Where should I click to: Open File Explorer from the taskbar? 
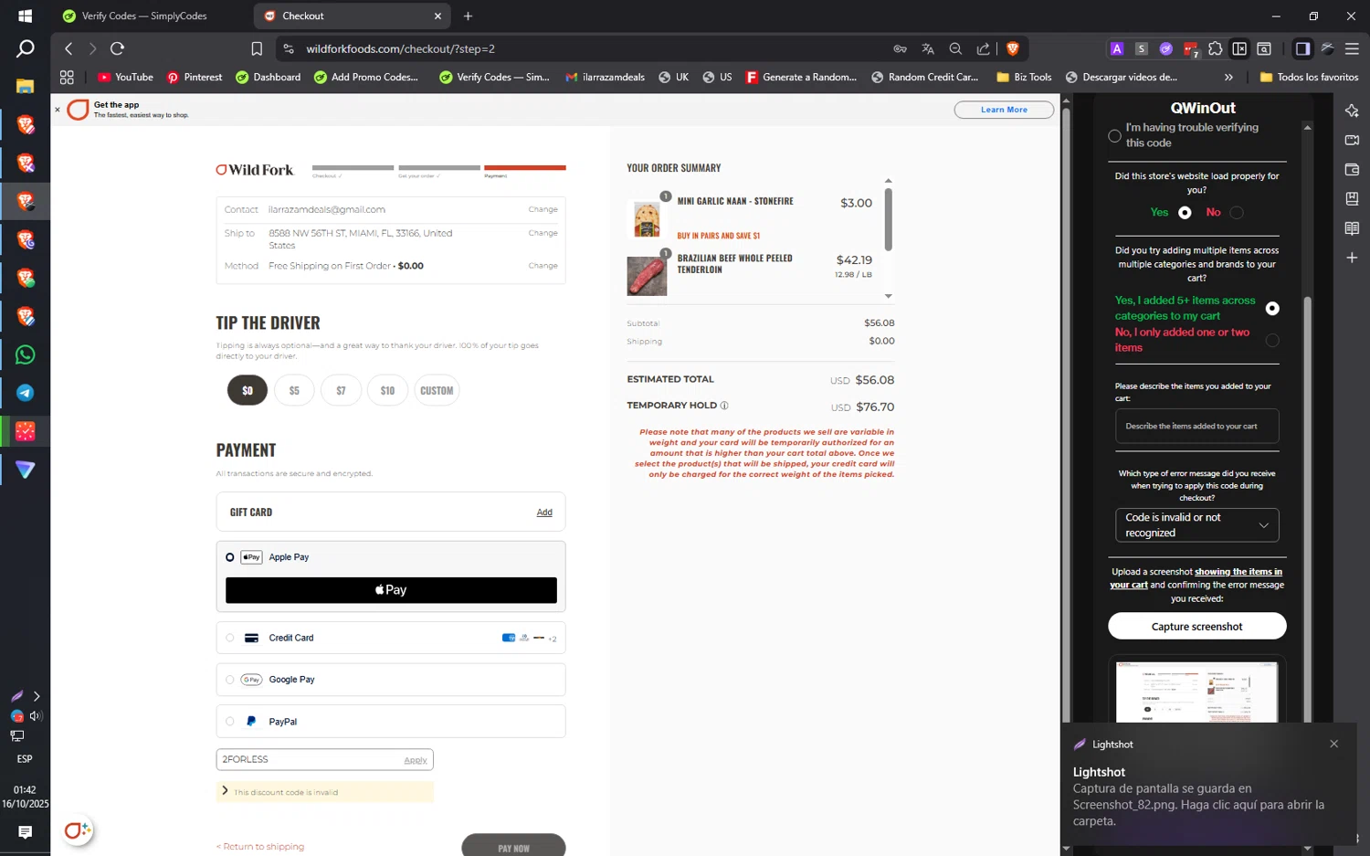(x=25, y=86)
